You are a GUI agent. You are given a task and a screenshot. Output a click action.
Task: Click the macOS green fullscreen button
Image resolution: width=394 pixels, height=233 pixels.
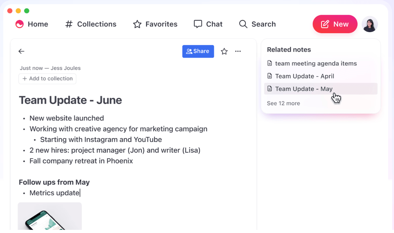[27, 11]
